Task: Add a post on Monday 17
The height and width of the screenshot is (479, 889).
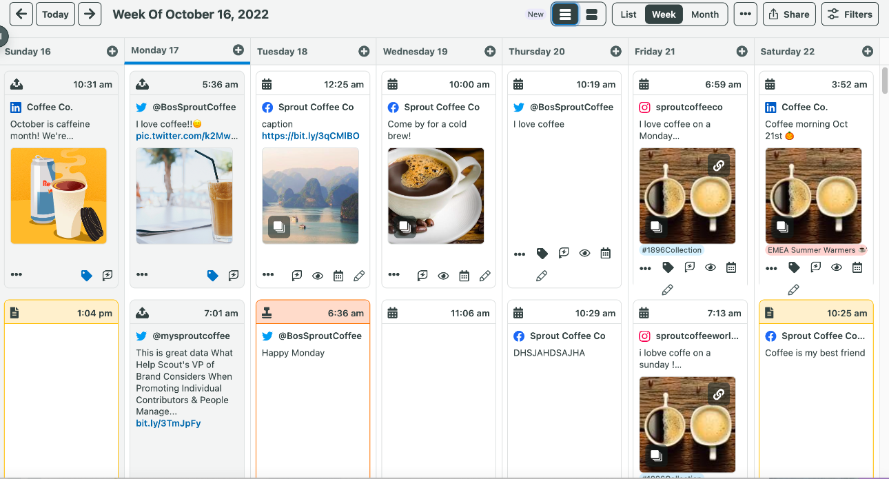Action: click(238, 50)
